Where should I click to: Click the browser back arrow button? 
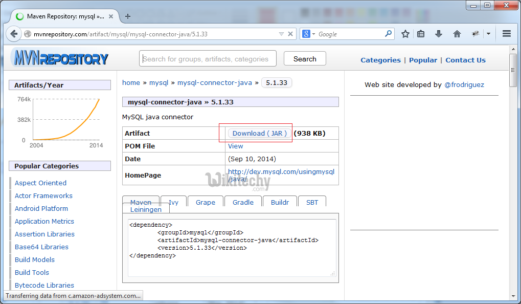(13, 34)
